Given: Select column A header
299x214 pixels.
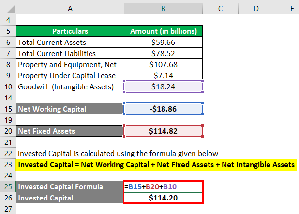Looking at the screenshot, I should click(x=70, y=9).
